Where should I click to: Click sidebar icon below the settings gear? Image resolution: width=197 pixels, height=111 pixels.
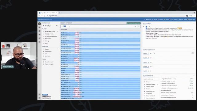point(39,42)
